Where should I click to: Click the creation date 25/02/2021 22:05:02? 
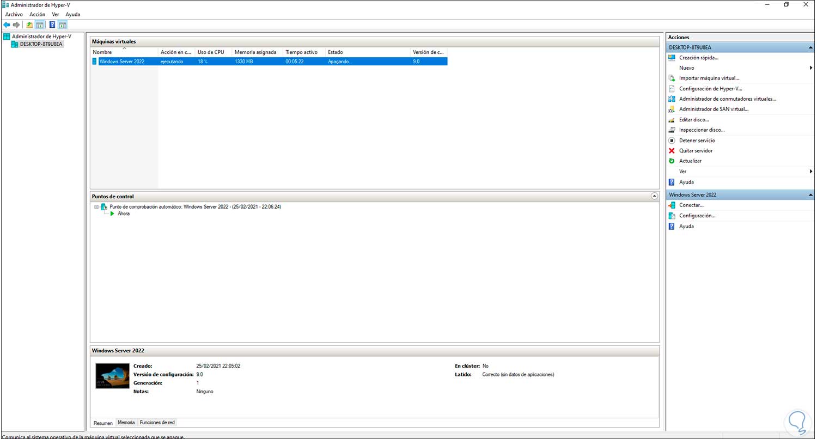[x=218, y=366]
